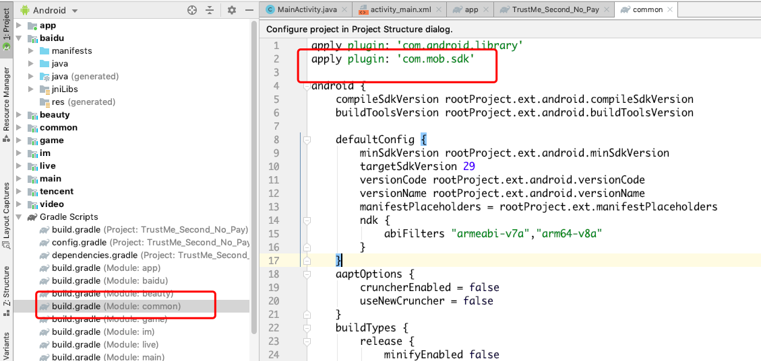
Task: Expand the app module node
Action: [x=19, y=26]
